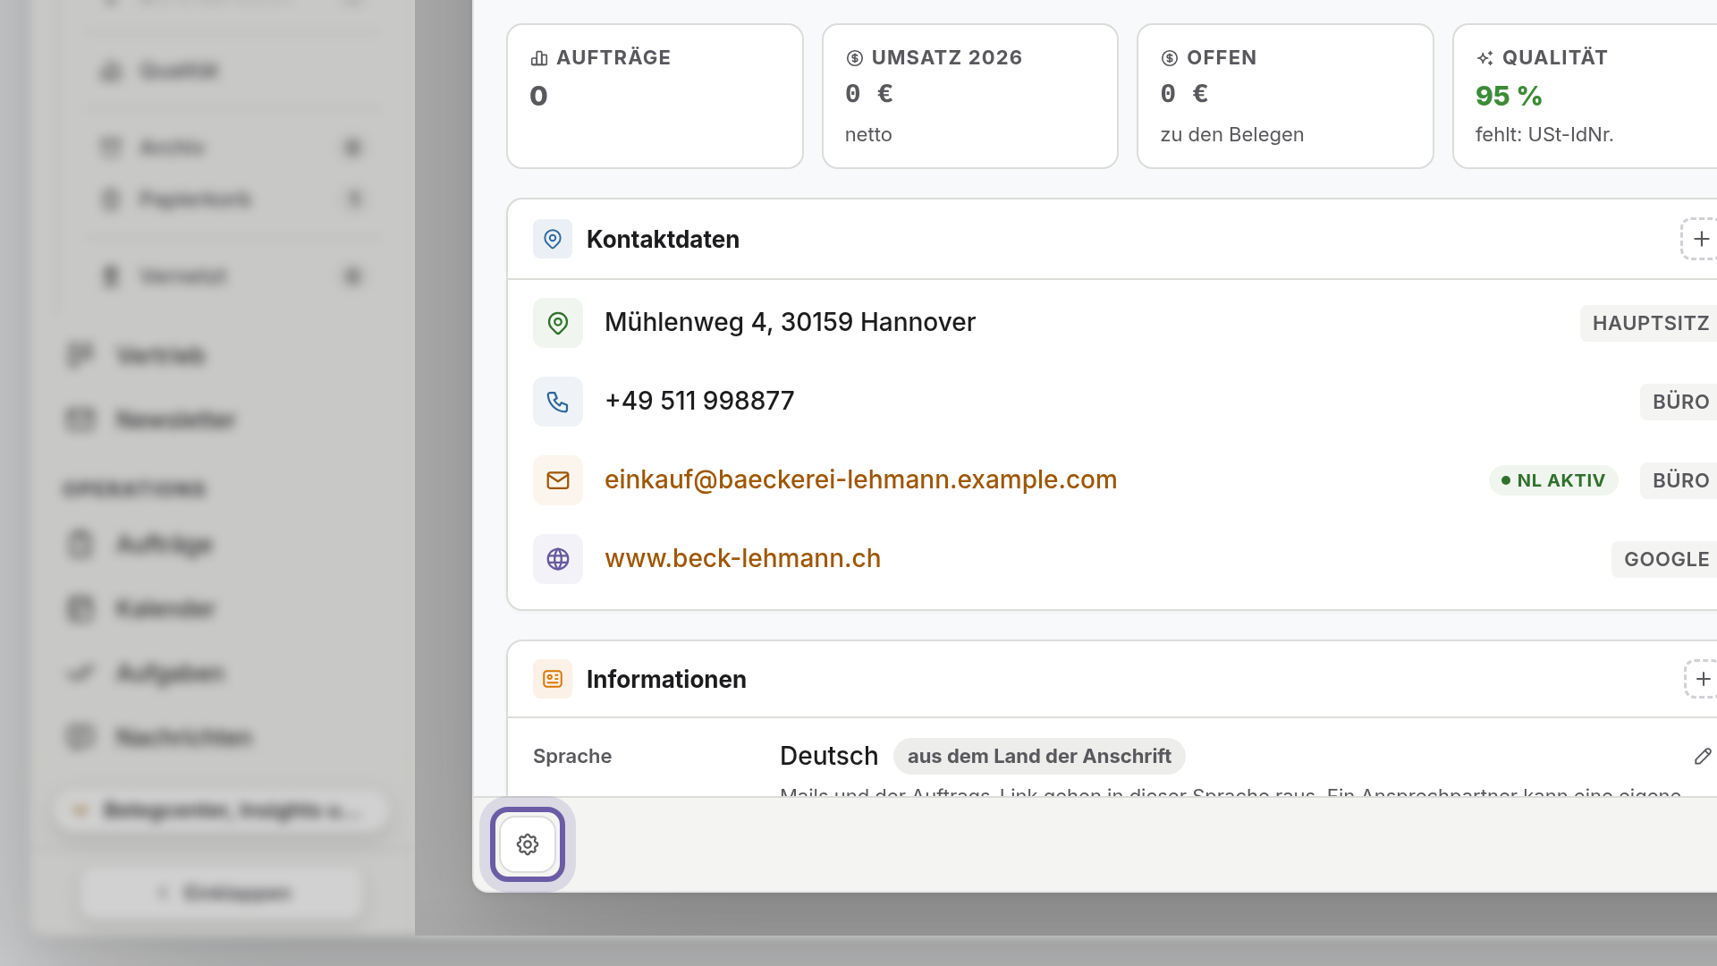Open the Qualität 95 % card
This screenshot has width=1717, height=966.
coord(1586,96)
